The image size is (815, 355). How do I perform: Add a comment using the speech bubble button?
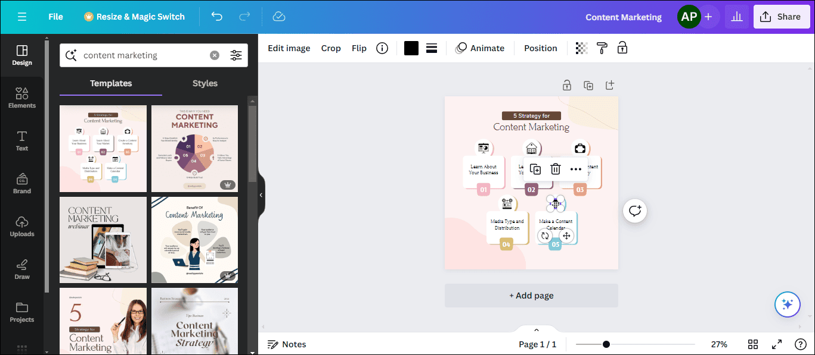[x=635, y=211]
